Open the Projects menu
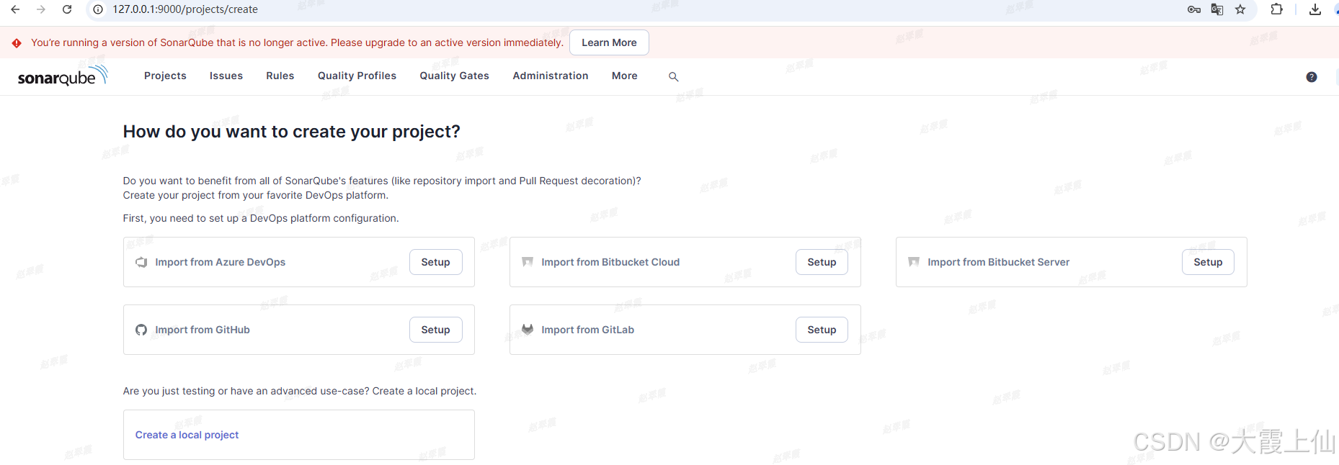 165,76
